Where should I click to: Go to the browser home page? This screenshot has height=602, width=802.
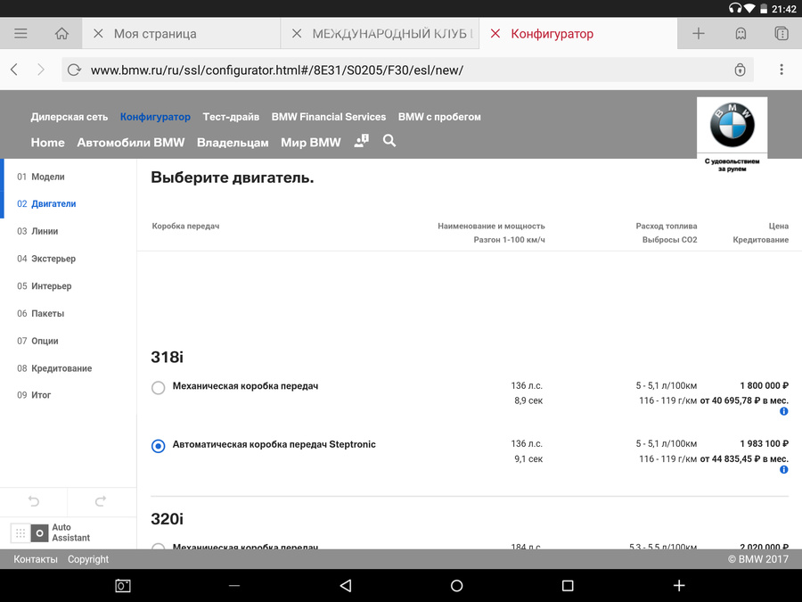(61, 34)
